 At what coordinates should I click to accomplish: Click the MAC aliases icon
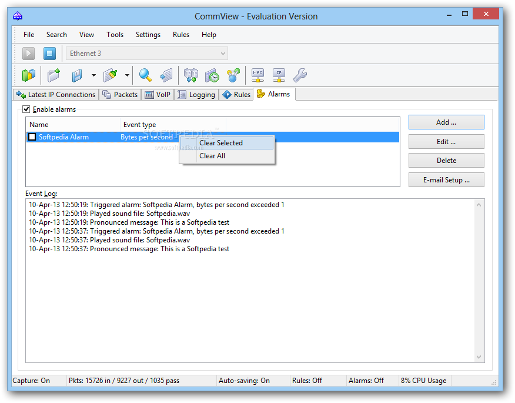[x=258, y=75]
